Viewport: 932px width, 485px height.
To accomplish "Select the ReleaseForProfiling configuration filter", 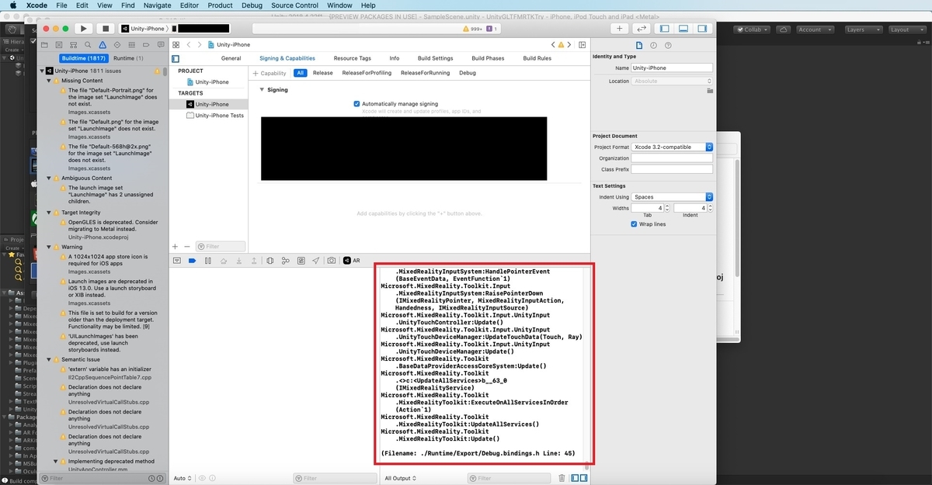I will pyautogui.click(x=367, y=73).
